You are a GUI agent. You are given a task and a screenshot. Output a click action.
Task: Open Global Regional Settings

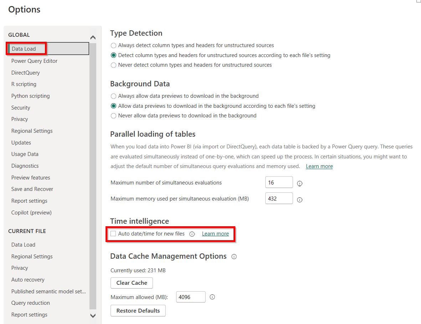click(32, 131)
